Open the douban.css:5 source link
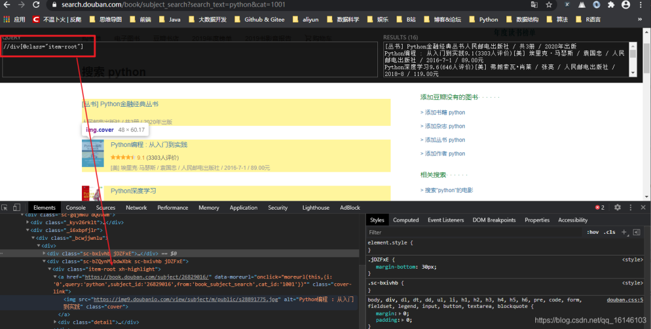The image size is (651, 329). [x=625, y=299]
